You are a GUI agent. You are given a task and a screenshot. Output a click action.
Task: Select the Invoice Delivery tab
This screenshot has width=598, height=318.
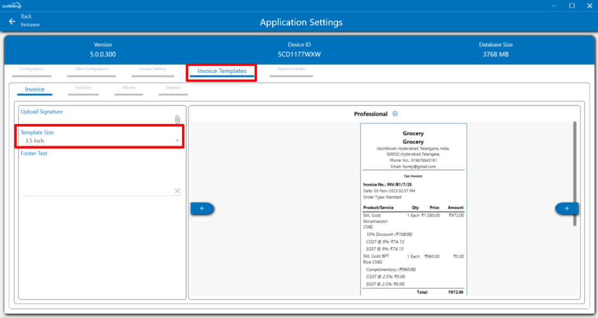153,69
